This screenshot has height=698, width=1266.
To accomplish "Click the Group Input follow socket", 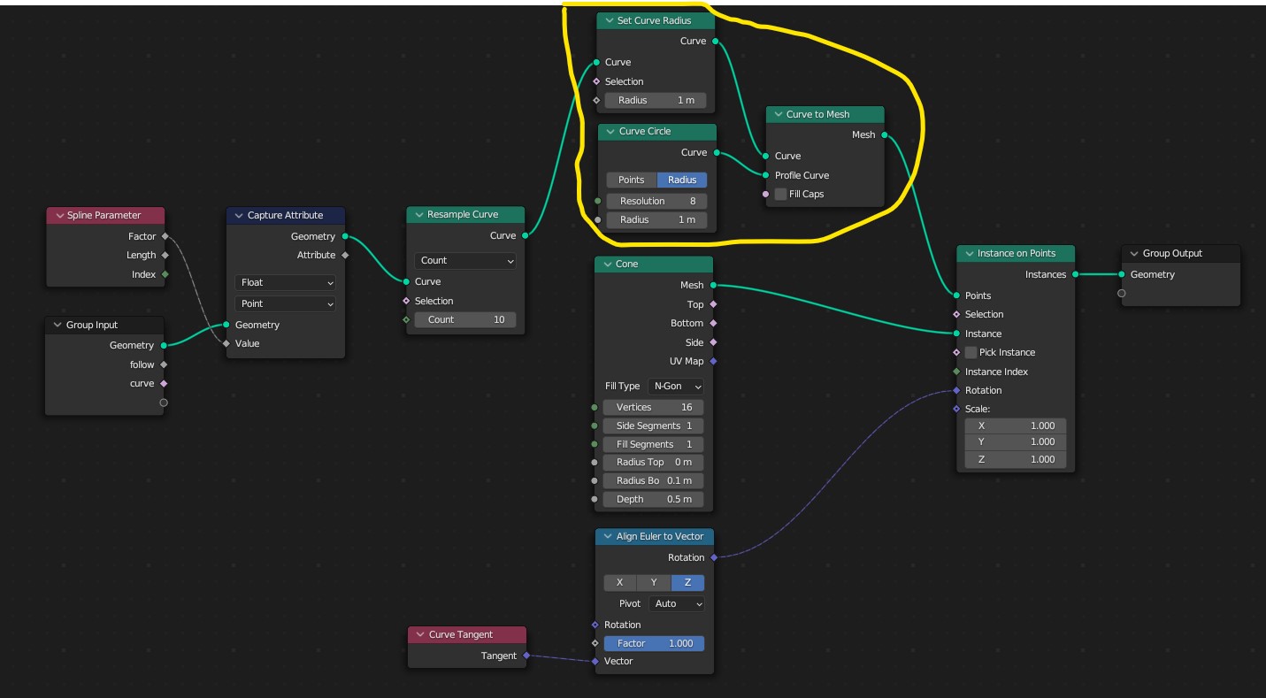I will [x=164, y=364].
